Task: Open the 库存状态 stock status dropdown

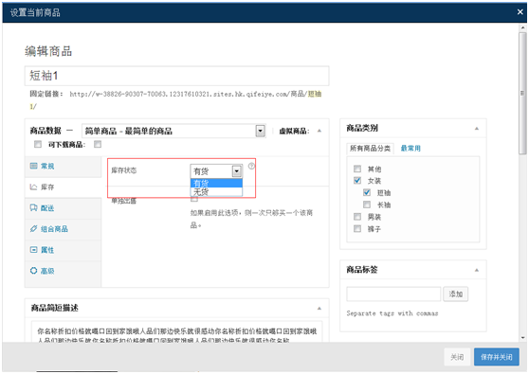Action: pos(216,171)
